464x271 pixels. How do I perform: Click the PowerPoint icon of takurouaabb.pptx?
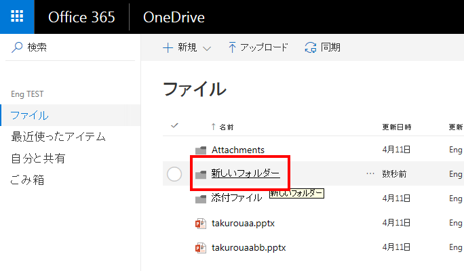pyautogui.click(x=201, y=248)
